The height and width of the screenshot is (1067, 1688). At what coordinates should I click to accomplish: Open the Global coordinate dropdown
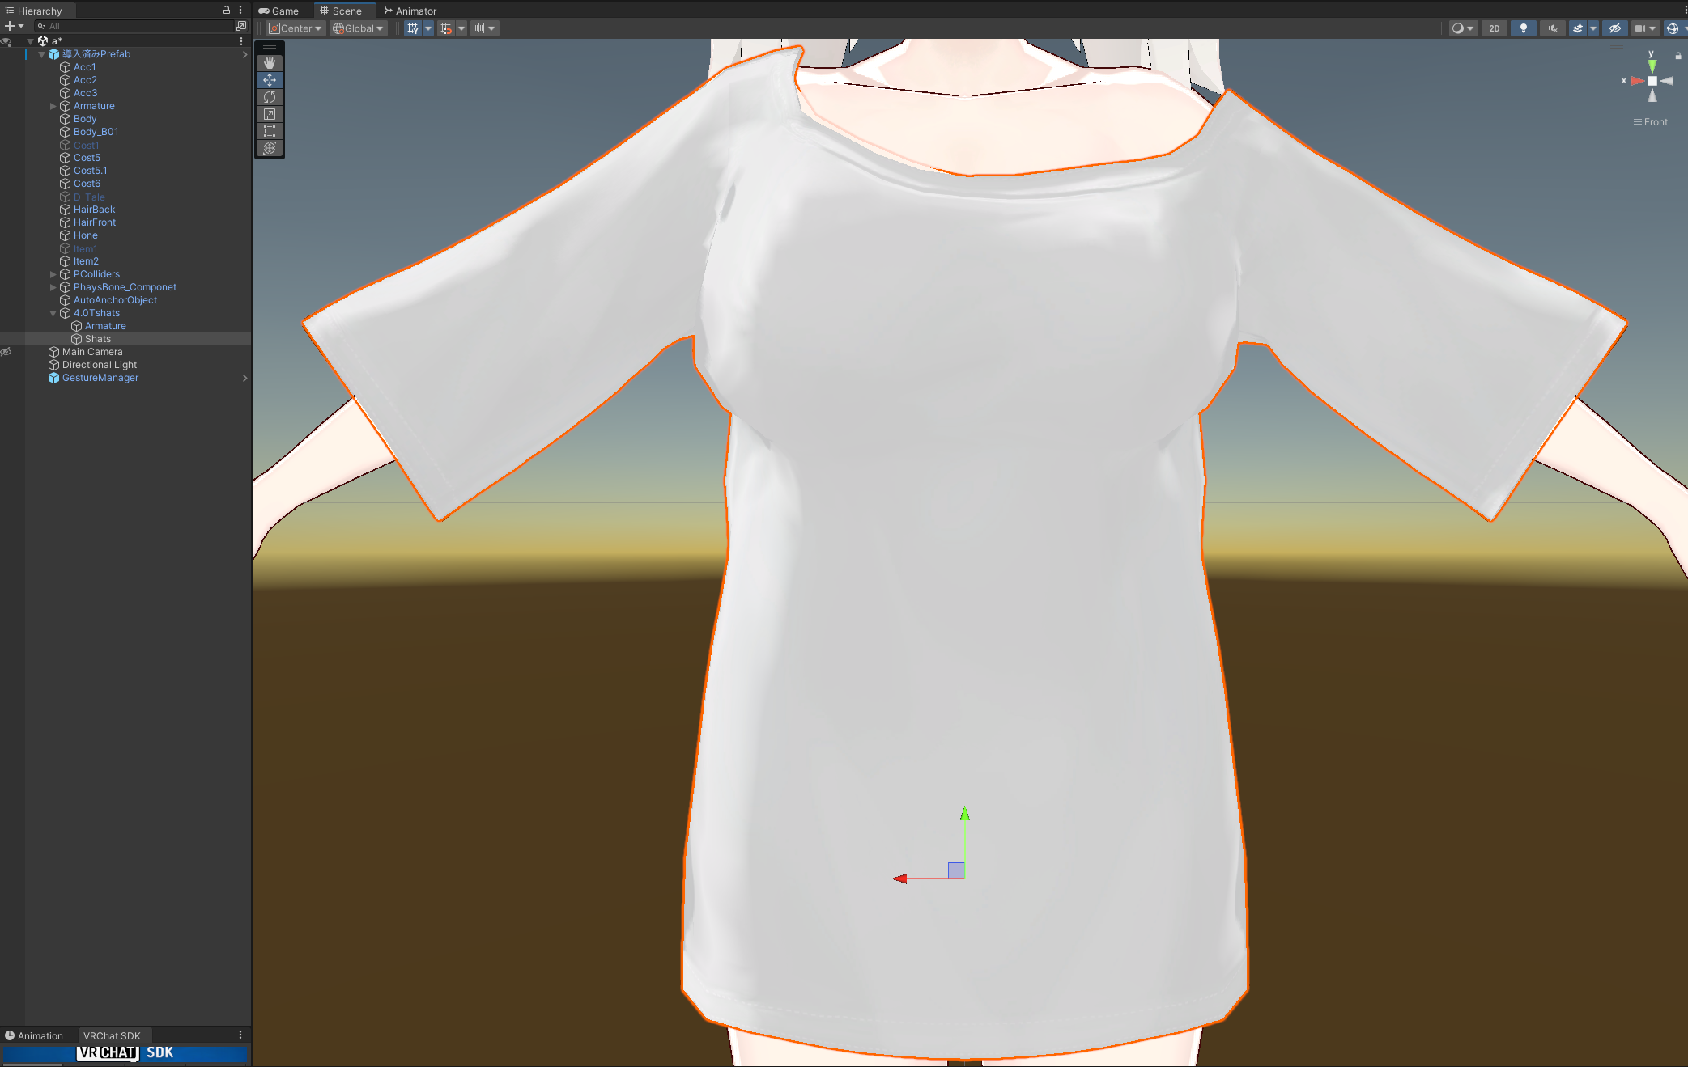[x=358, y=28]
